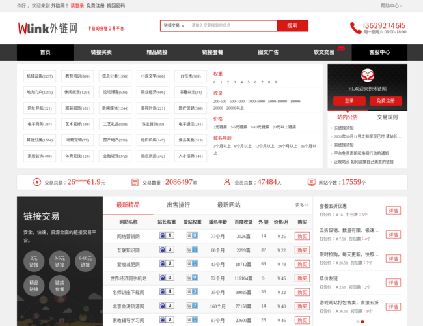
Task: Click inside the search keyword input field
Action: (x=231, y=25)
